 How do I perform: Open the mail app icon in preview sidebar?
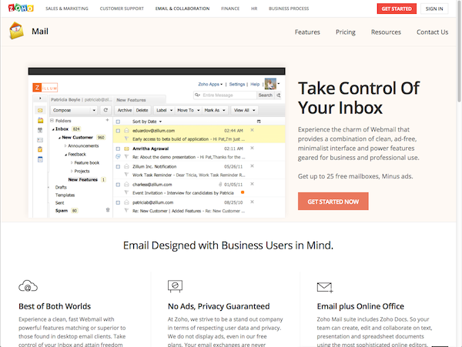[40, 110]
